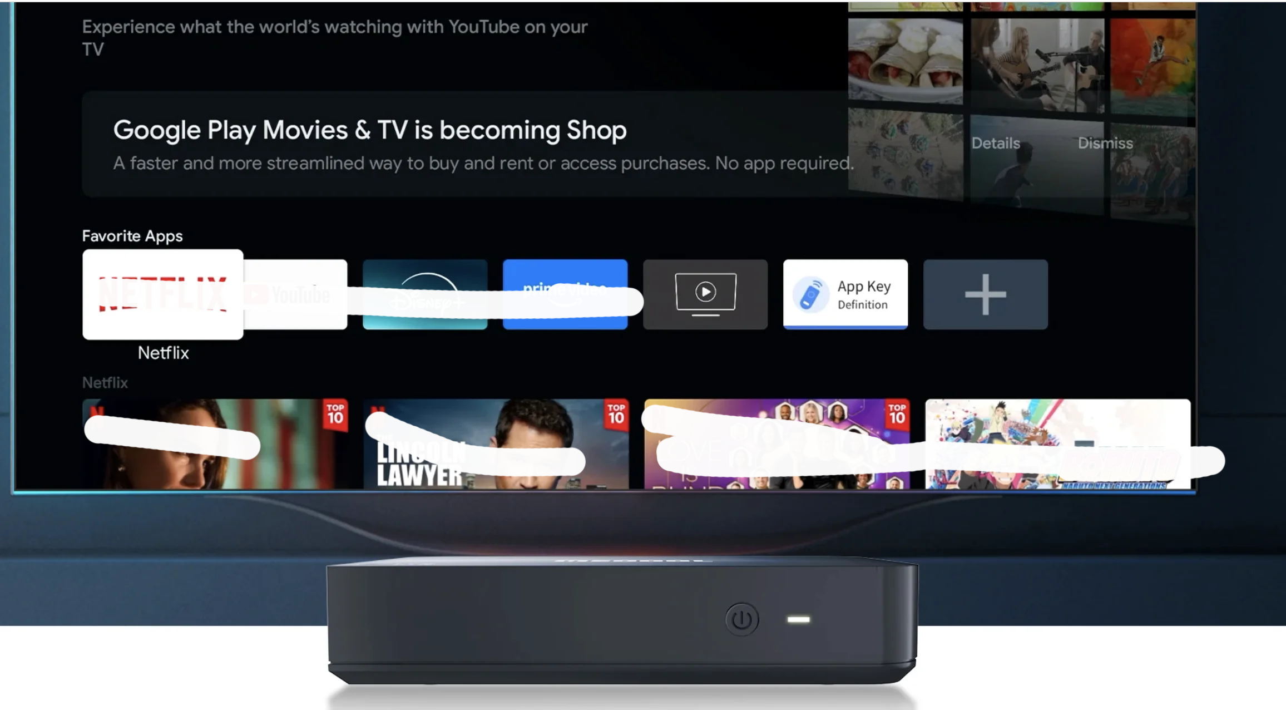Click the Favorite Apps section header
Viewport: 1286px width, 710px height.
(x=132, y=235)
